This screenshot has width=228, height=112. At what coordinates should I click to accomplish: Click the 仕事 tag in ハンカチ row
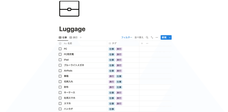point(111,109)
